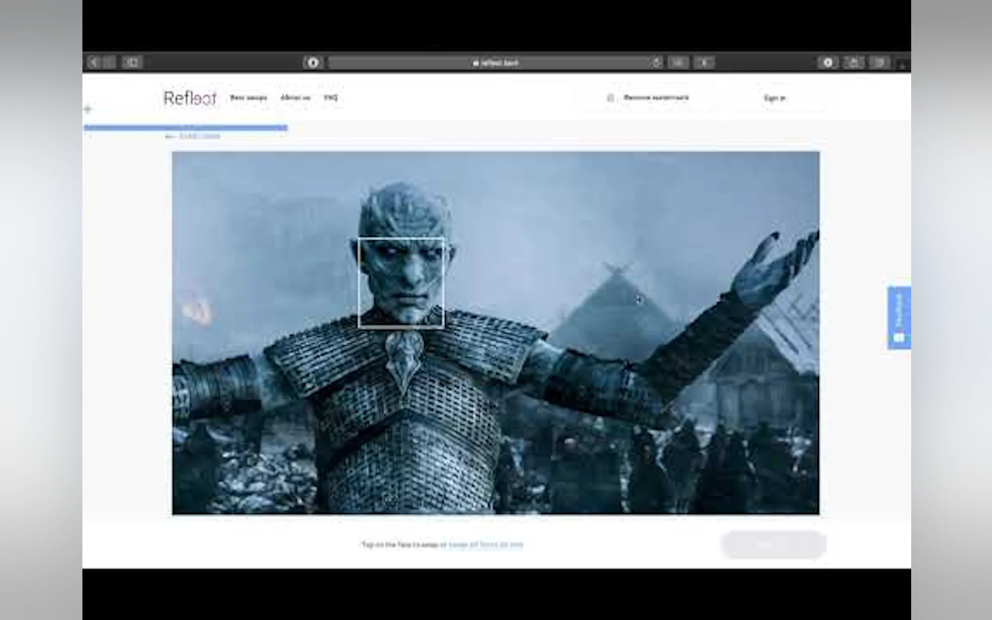Screen dimensions: 992x620
Task: Click the browser downloads icon in toolbar
Action: click(x=828, y=63)
